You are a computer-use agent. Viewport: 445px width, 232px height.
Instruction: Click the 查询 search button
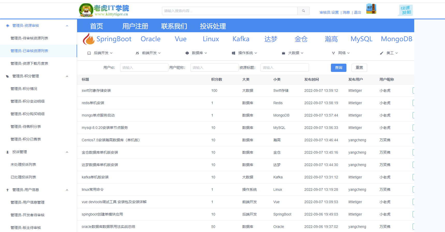(338, 68)
